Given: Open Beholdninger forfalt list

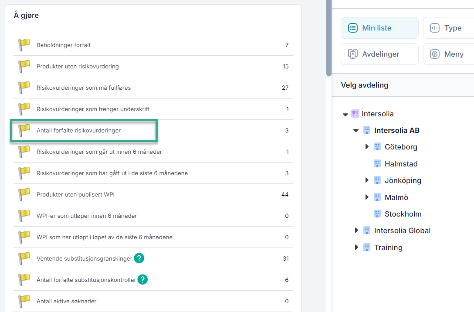Looking at the screenshot, I should 64,45.
